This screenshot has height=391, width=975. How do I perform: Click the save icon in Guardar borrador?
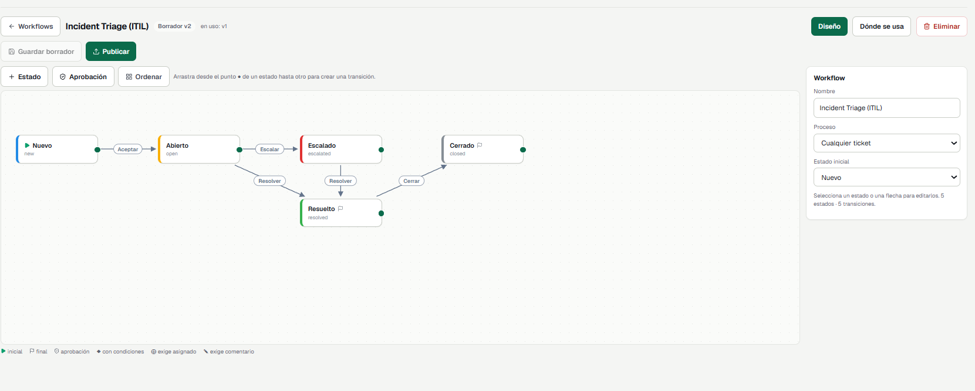tap(12, 52)
